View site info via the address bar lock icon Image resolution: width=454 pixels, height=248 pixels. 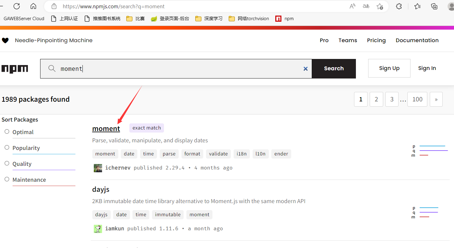[54, 6]
